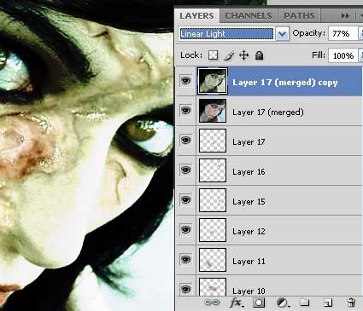Create a new layer
The height and width of the screenshot is (311, 363).
[x=328, y=302]
